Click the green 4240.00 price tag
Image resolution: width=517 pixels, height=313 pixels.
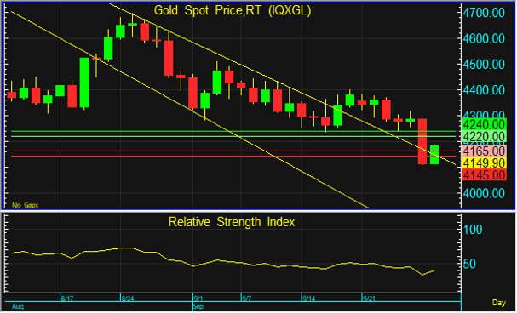coord(484,124)
